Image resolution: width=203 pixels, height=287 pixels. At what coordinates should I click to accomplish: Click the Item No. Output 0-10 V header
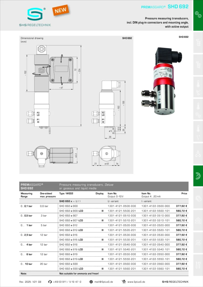pyautogui.click(x=116, y=195)
